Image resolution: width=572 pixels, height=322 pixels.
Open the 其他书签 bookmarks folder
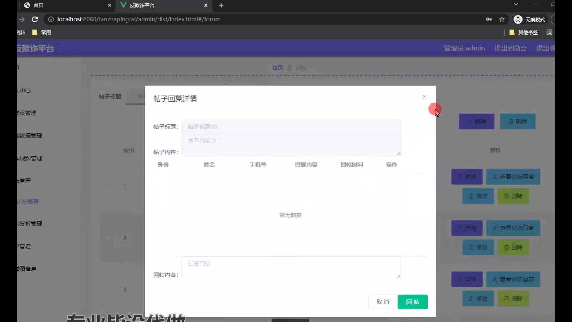524,32
